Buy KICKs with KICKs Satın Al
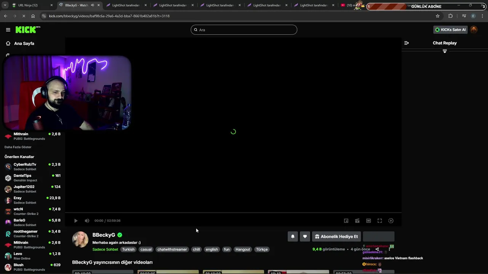Image resolution: width=488 pixels, height=274 pixels. (x=451, y=30)
